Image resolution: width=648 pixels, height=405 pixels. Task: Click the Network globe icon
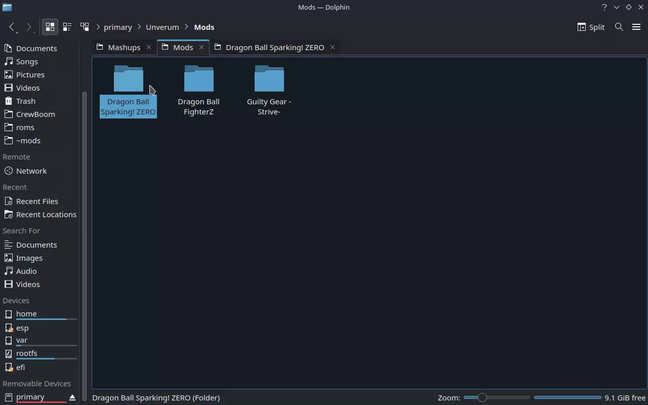(x=8, y=171)
